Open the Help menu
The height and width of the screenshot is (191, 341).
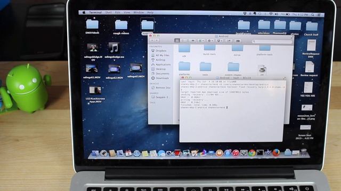tap(150, 13)
